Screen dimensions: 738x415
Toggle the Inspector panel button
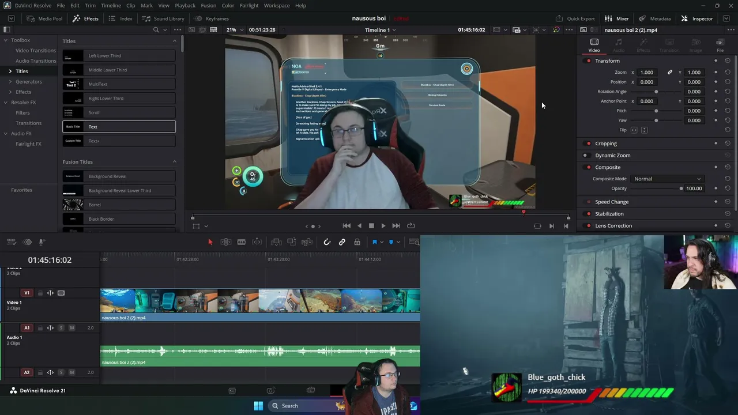click(697, 18)
